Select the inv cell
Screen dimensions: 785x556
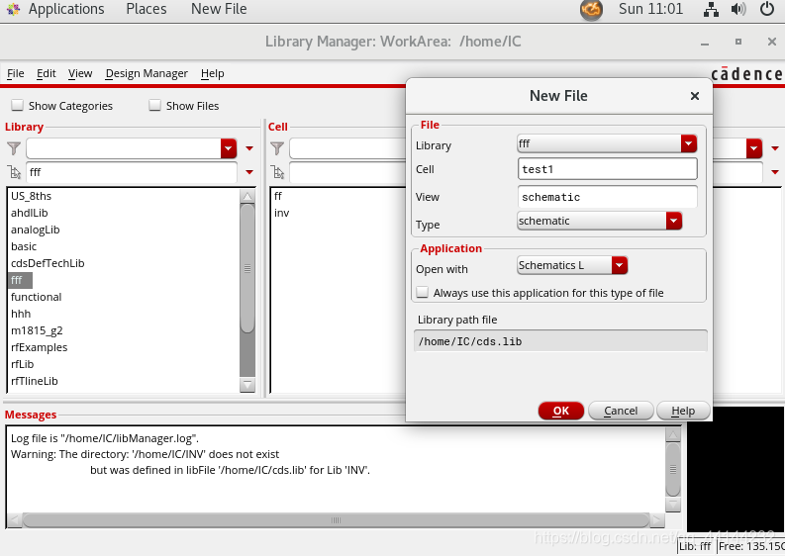[x=281, y=213]
